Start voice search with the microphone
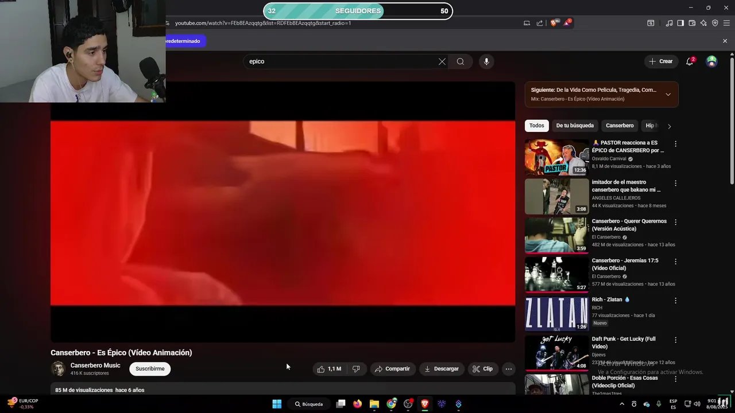This screenshot has width=735, height=413. pos(486,61)
